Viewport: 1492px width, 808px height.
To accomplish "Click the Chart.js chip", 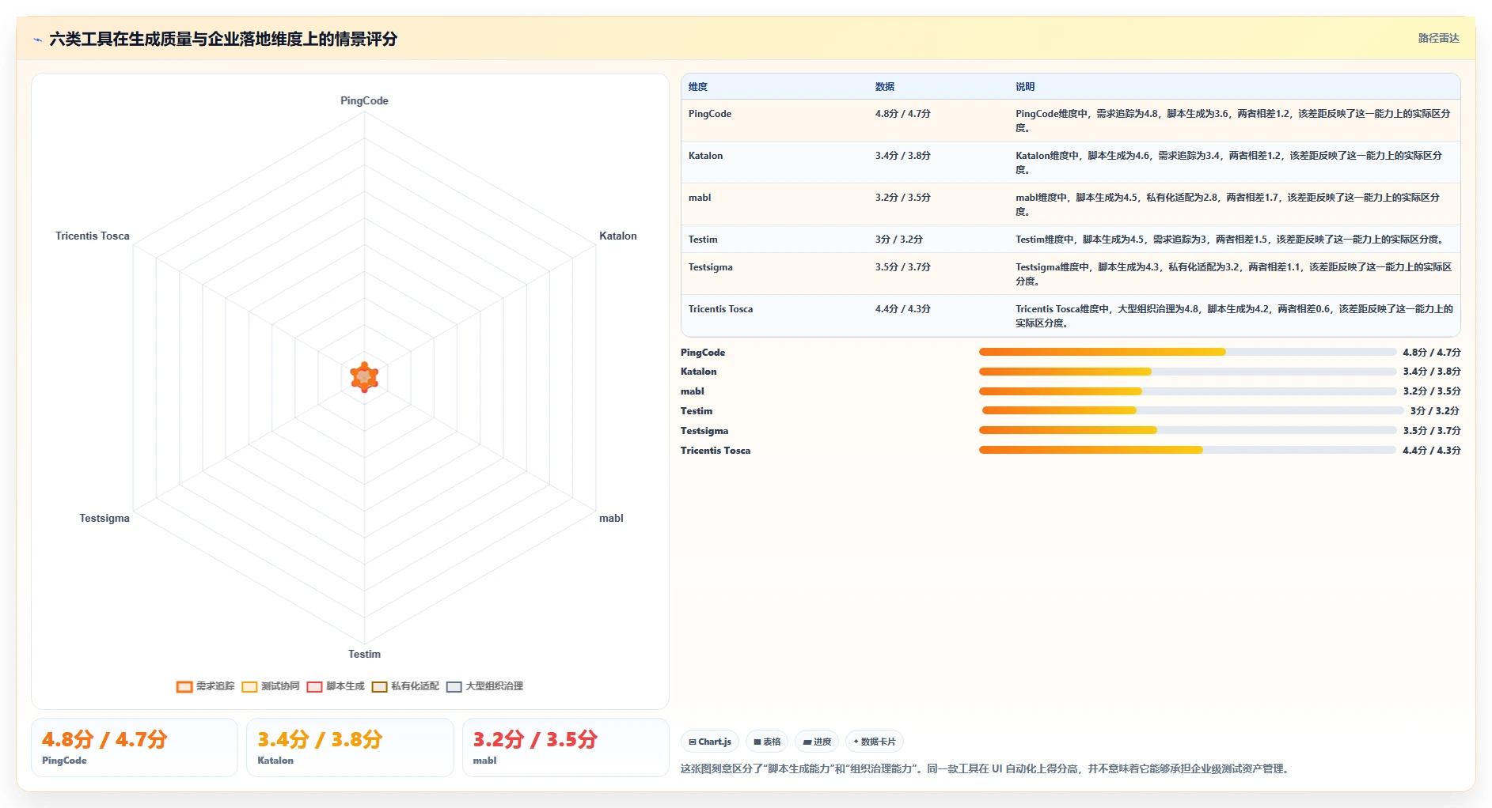I will pyautogui.click(x=710, y=742).
